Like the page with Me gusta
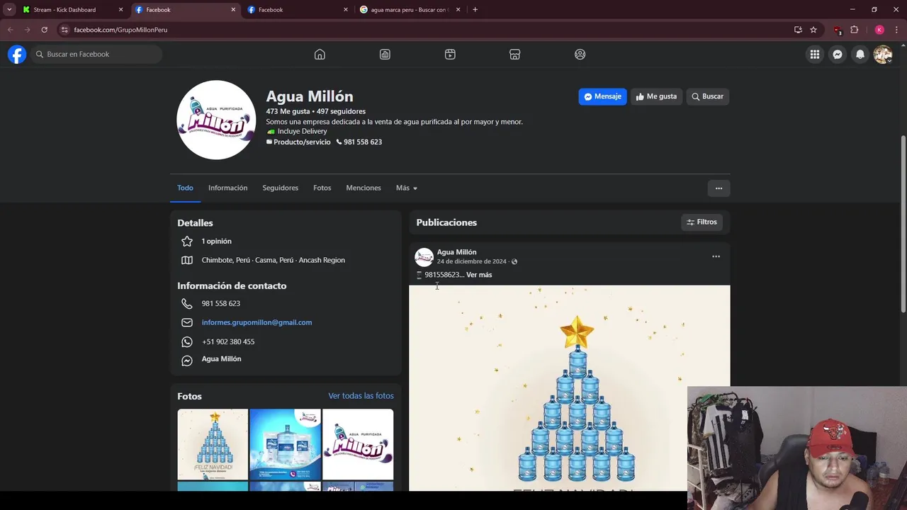This screenshot has width=907, height=510. [x=656, y=96]
